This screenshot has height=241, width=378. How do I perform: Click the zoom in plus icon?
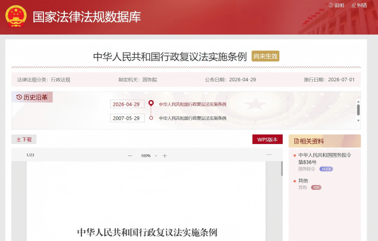pyautogui.click(x=164, y=156)
